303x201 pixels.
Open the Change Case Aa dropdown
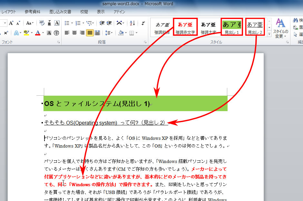[30, 23]
